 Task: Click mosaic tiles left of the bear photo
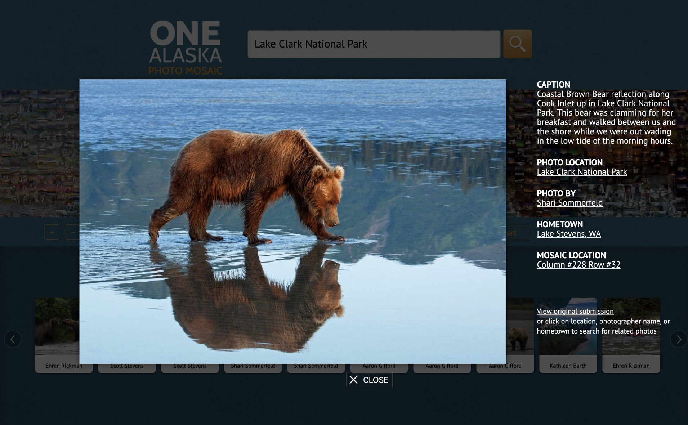pos(40,153)
